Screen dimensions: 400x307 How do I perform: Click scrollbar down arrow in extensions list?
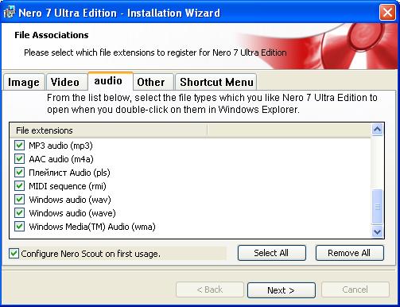tap(377, 232)
